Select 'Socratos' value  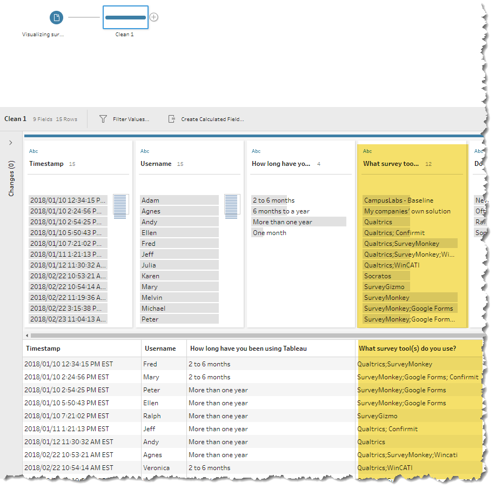(x=386, y=276)
